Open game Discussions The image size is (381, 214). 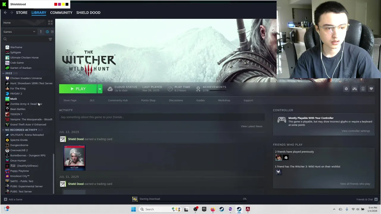(176, 100)
